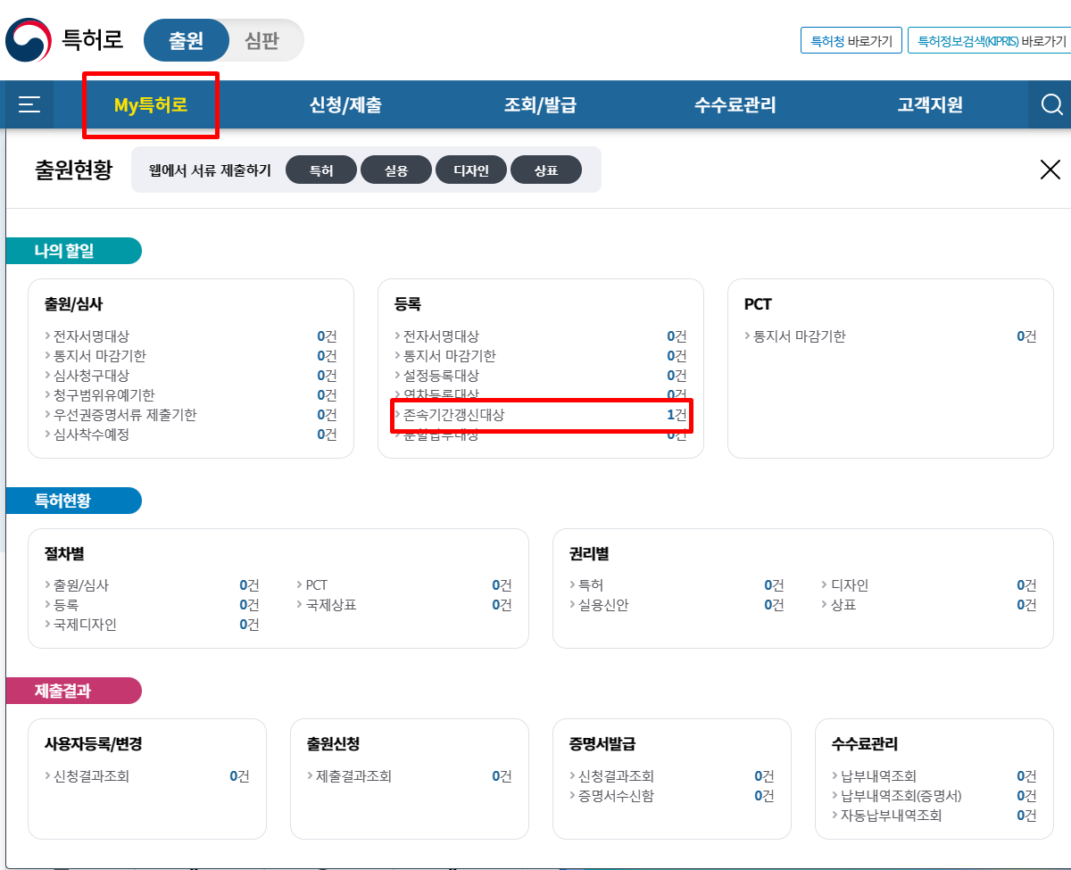The width and height of the screenshot is (1071, 870).
Task: Click the 제출결과 section label
Action: click(73, 691)
